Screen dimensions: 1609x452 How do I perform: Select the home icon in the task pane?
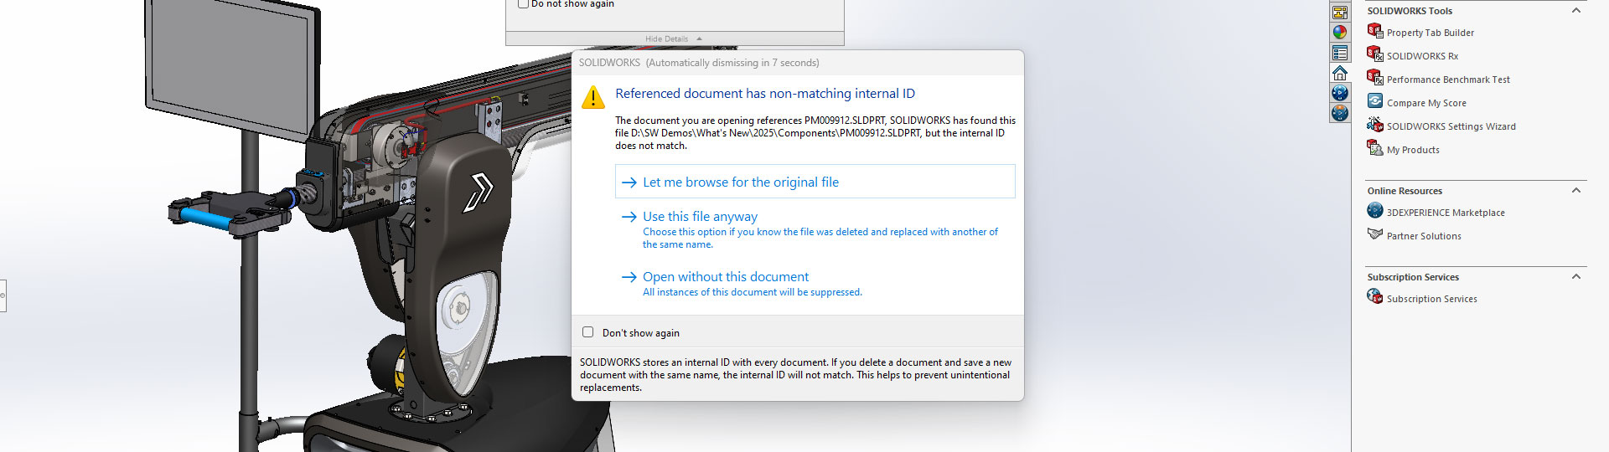click(x=1340, y=73)
